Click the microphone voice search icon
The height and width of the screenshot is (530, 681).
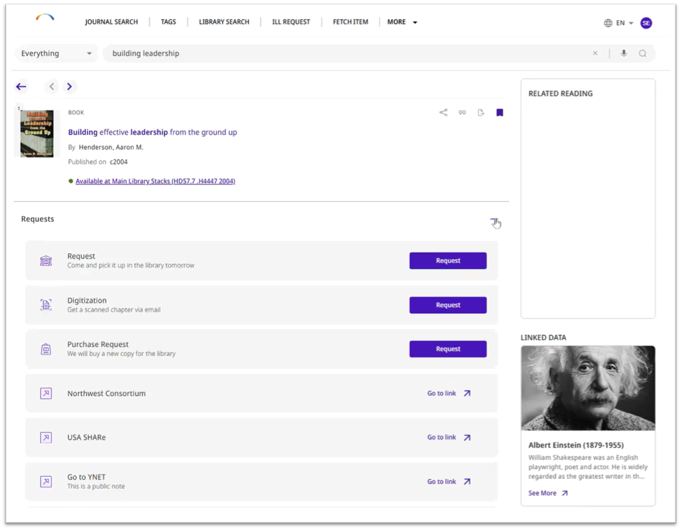click(x=623, y=54)
